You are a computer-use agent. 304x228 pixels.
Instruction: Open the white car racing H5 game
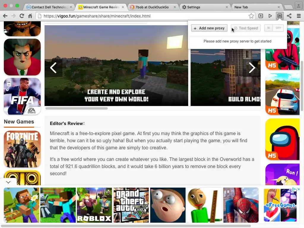(x=283, y=94)
